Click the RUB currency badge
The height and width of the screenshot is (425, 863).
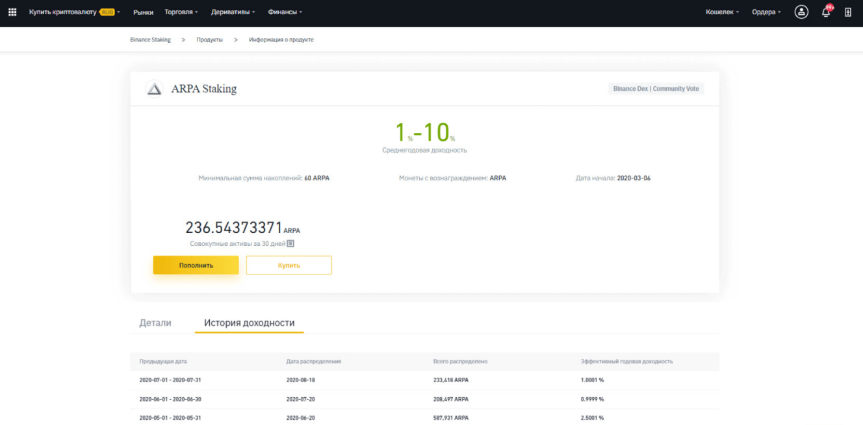point(108,11)
